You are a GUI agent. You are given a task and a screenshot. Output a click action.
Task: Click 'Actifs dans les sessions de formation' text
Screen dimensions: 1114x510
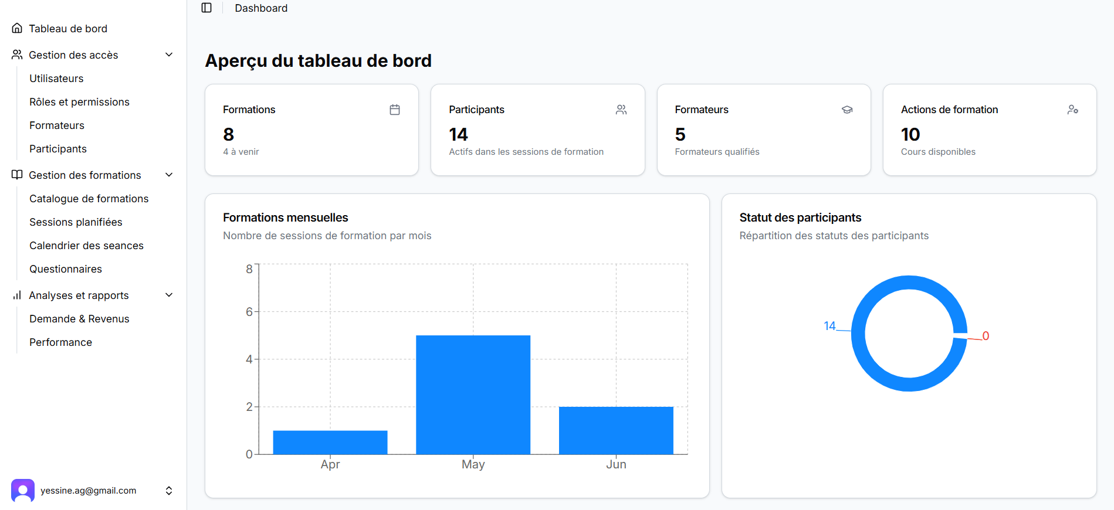(526, 152)
